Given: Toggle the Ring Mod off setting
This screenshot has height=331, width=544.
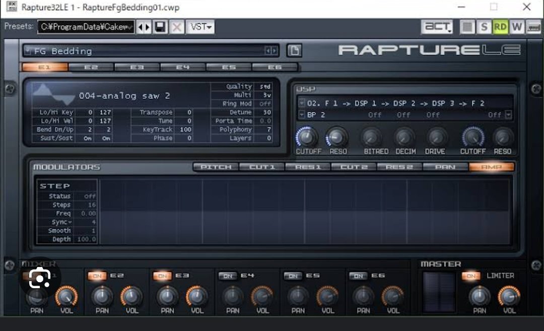Looking at the screenshot, I should 265,103.
